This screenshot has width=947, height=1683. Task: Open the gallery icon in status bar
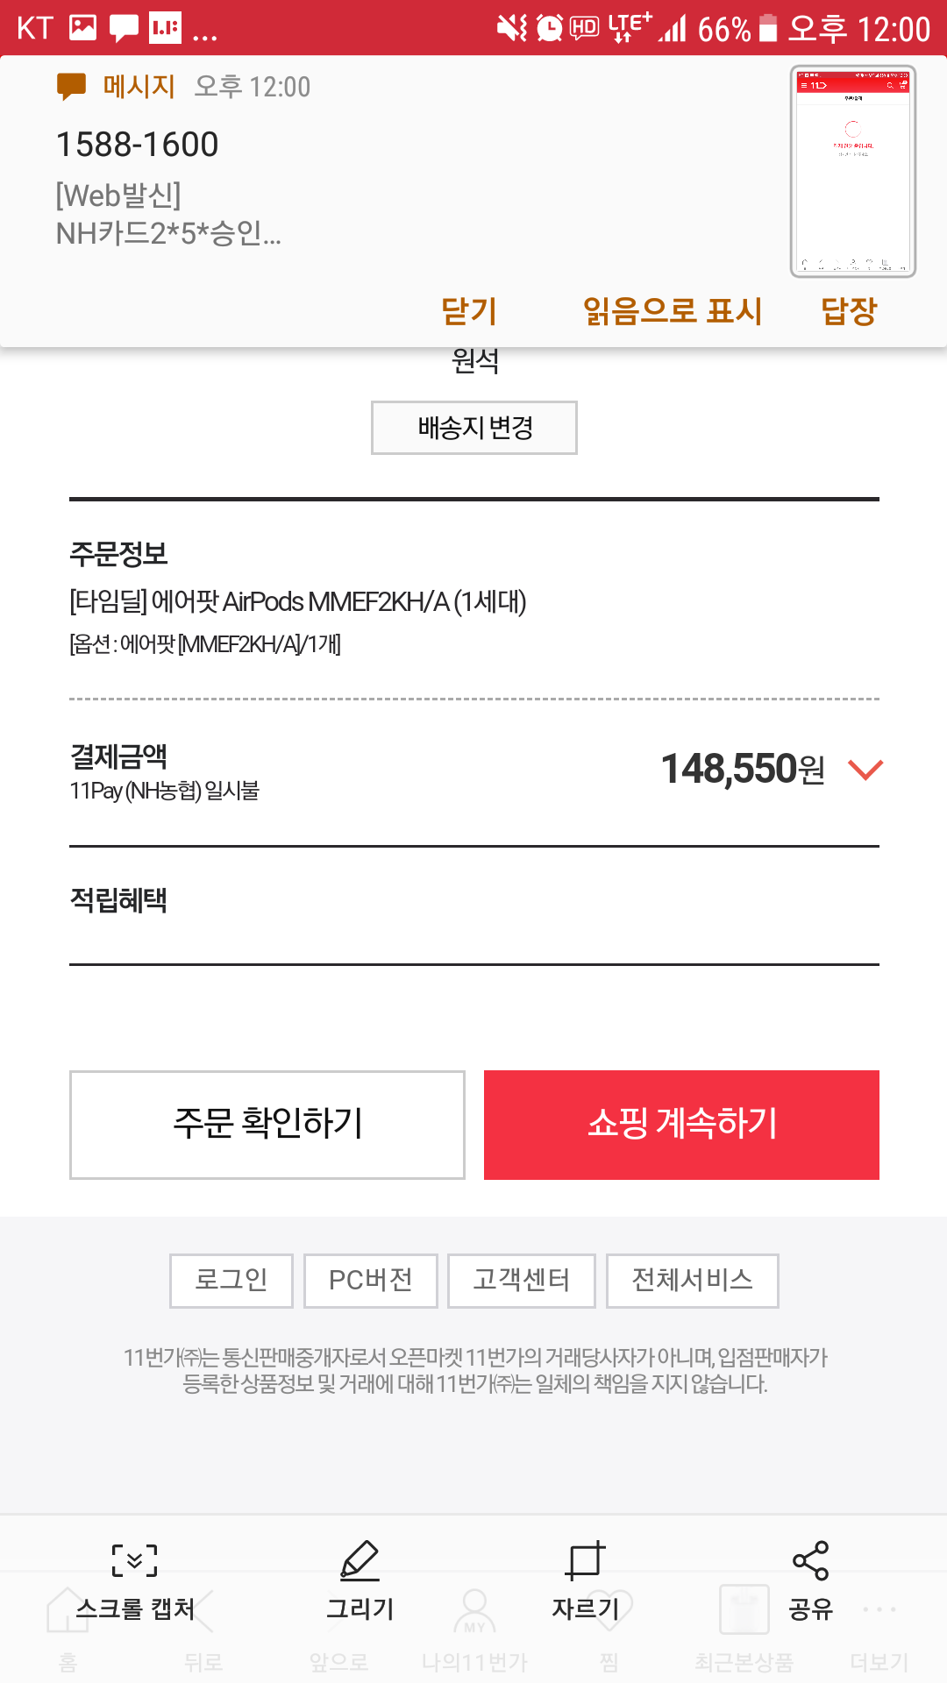point(82,28)
